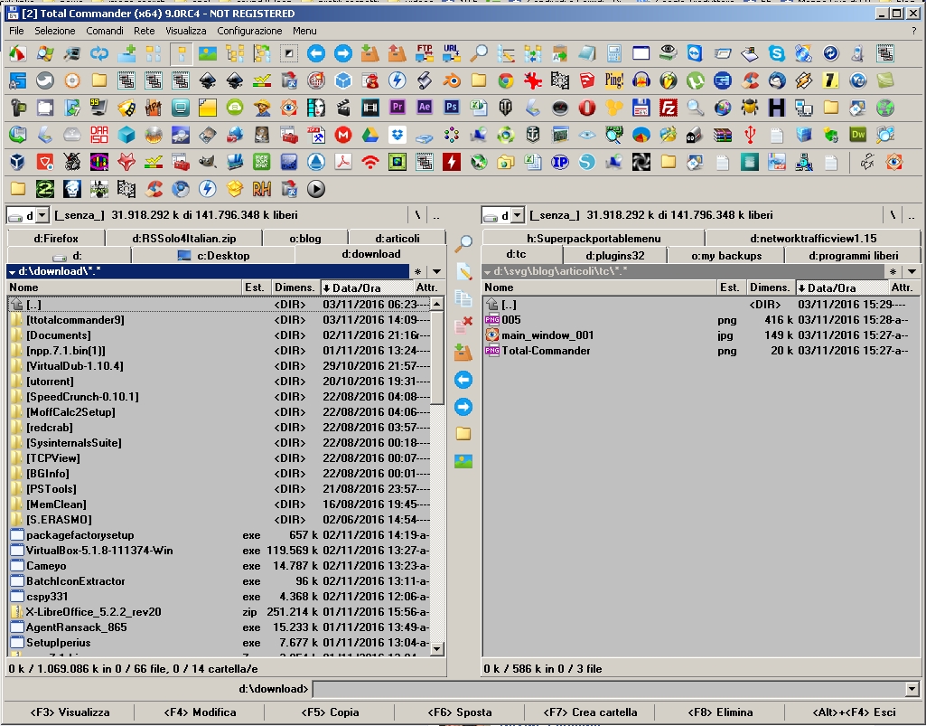Click F5 Copia button
The image size is (926, 726).
coord(330,712)
